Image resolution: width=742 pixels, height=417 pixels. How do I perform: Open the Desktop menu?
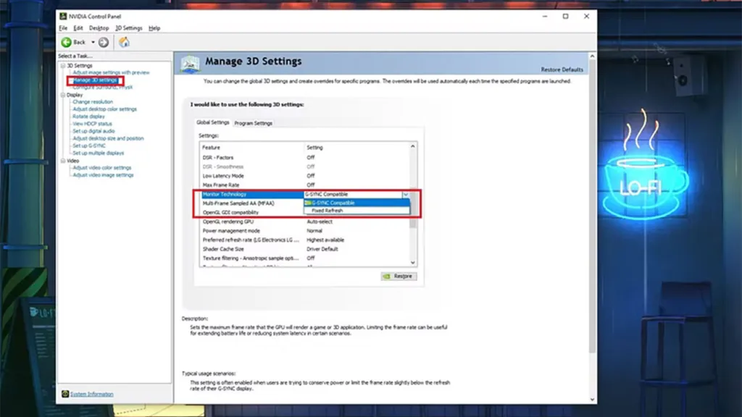point(99,28)
